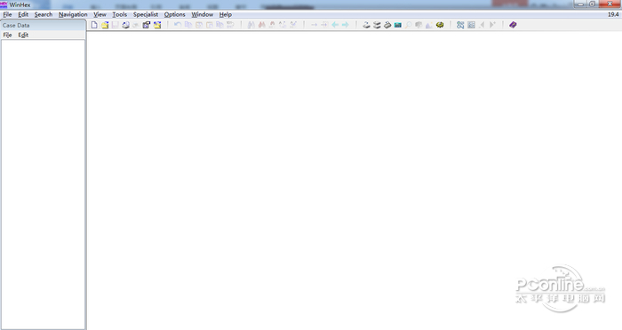
Task: Open the Window menu
Action: click(203, 15)
